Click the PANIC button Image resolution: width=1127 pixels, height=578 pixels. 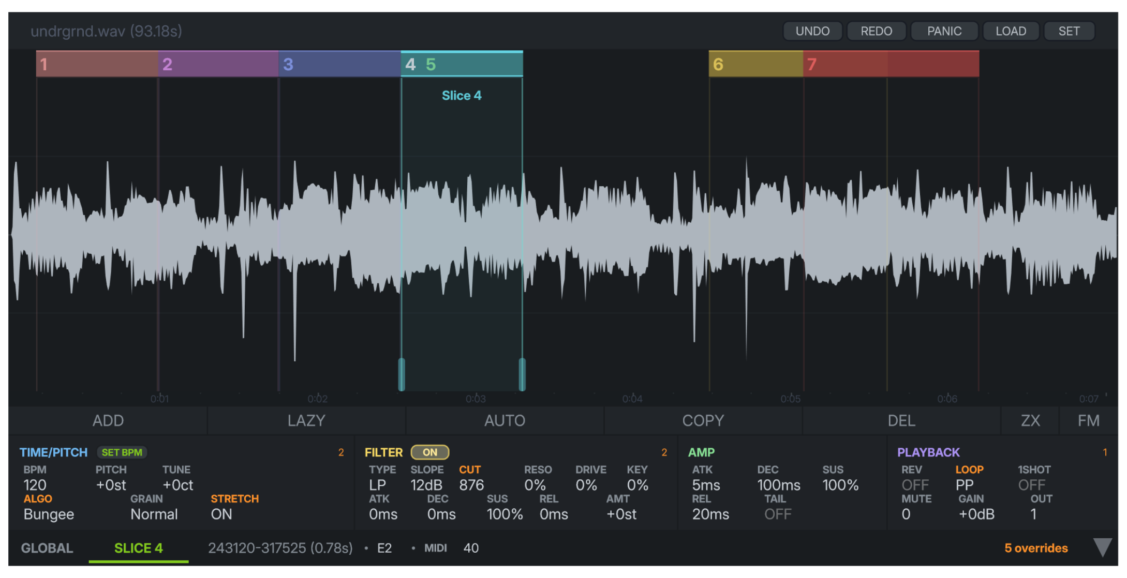coord(944,31)
